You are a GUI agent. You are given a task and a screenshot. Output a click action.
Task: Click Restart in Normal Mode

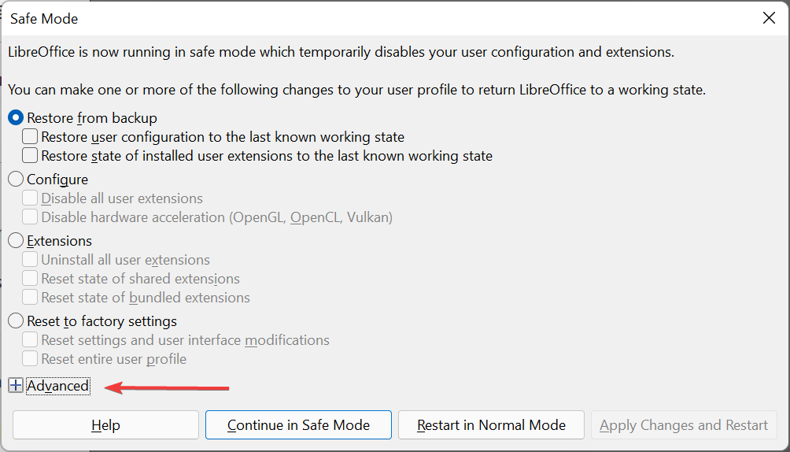[491, 425]
